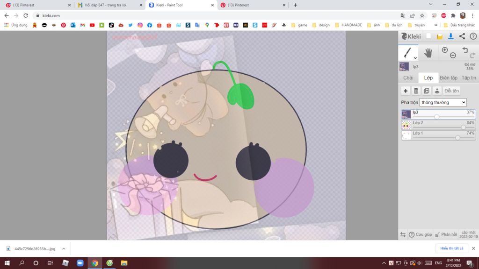This screenshot has height=269, width=479.
Task: Add a new layer with plus button
Action: [406, 91]
